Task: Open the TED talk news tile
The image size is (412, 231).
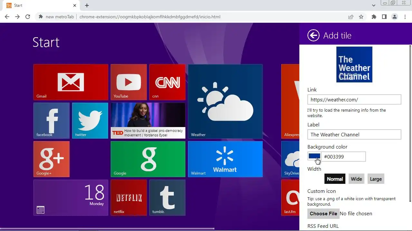Action: coord(148,121)
